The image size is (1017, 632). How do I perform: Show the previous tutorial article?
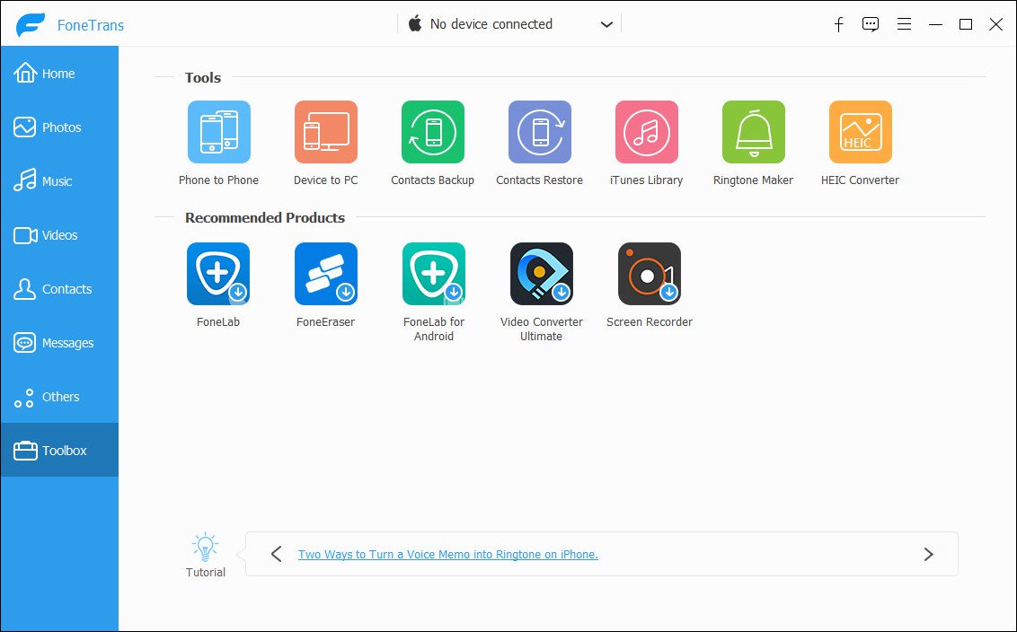click(277, 554)
